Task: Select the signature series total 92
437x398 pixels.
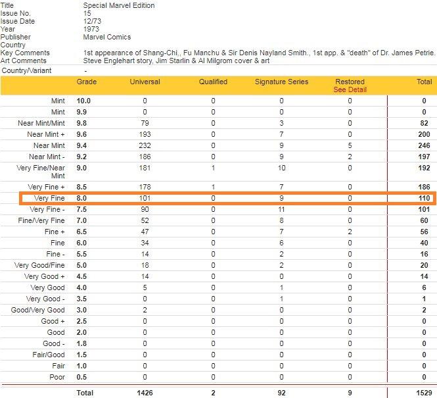Action: coord(281,393)
